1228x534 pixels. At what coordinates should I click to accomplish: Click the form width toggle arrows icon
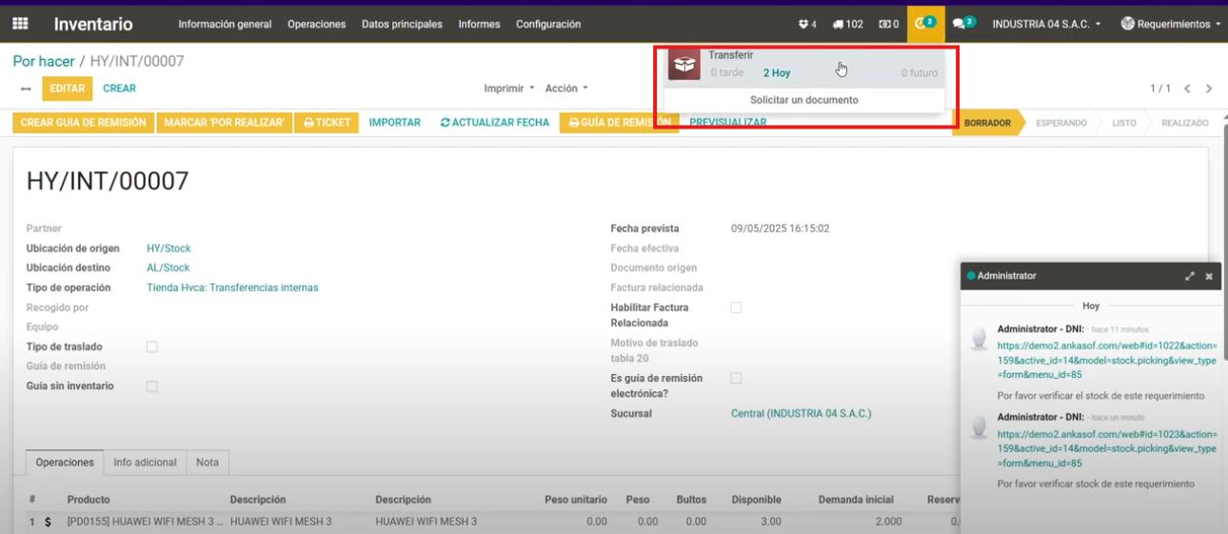(x=26, y=89)
